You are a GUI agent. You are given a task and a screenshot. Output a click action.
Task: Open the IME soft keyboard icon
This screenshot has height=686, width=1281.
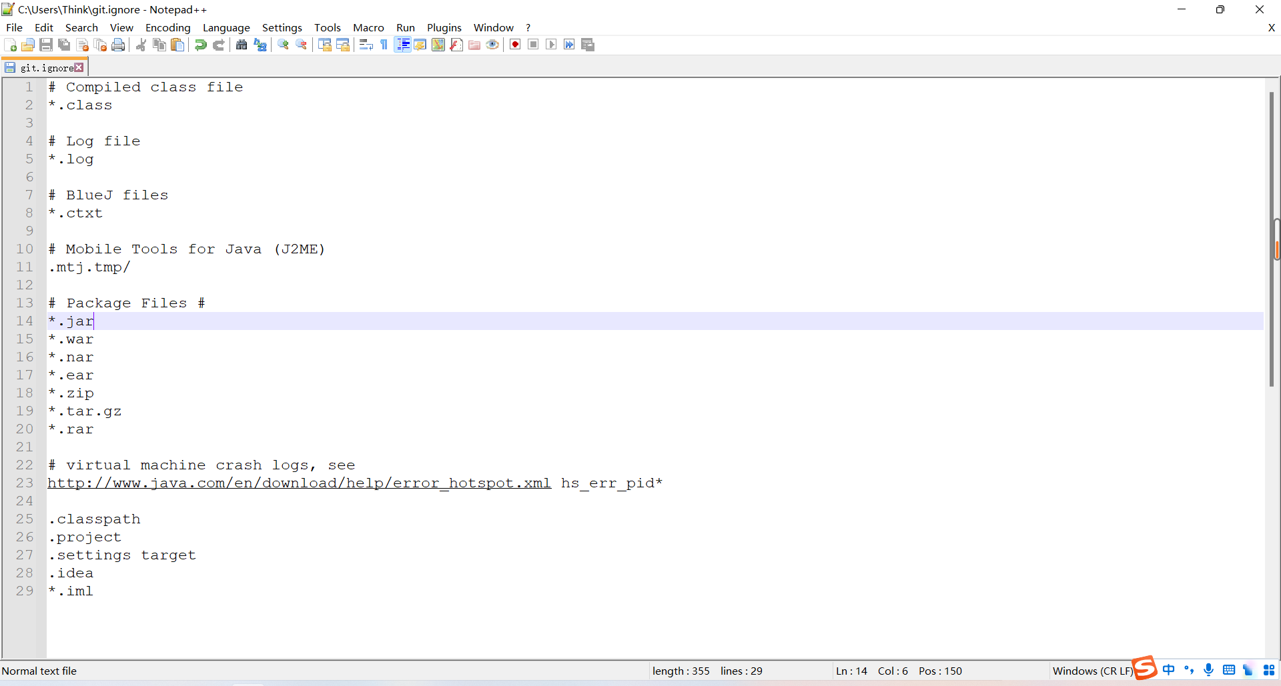[1229, 670]
